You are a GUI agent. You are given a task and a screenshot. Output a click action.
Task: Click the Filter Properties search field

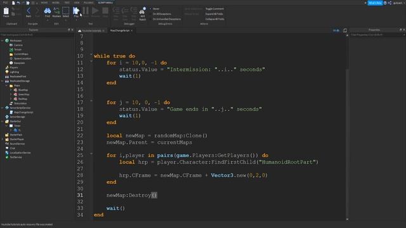[377, 35]
